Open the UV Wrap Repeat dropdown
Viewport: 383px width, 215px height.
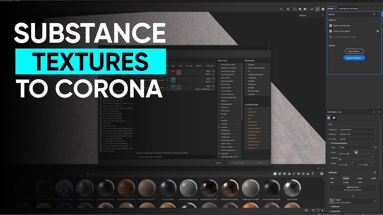click(x=358, y=139)
